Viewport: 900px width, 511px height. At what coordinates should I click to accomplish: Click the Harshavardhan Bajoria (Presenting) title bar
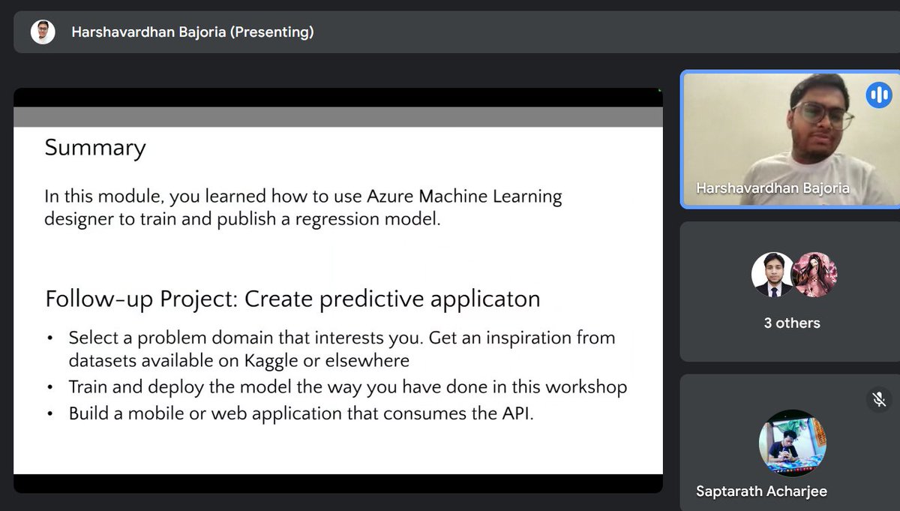coord(192,32)
